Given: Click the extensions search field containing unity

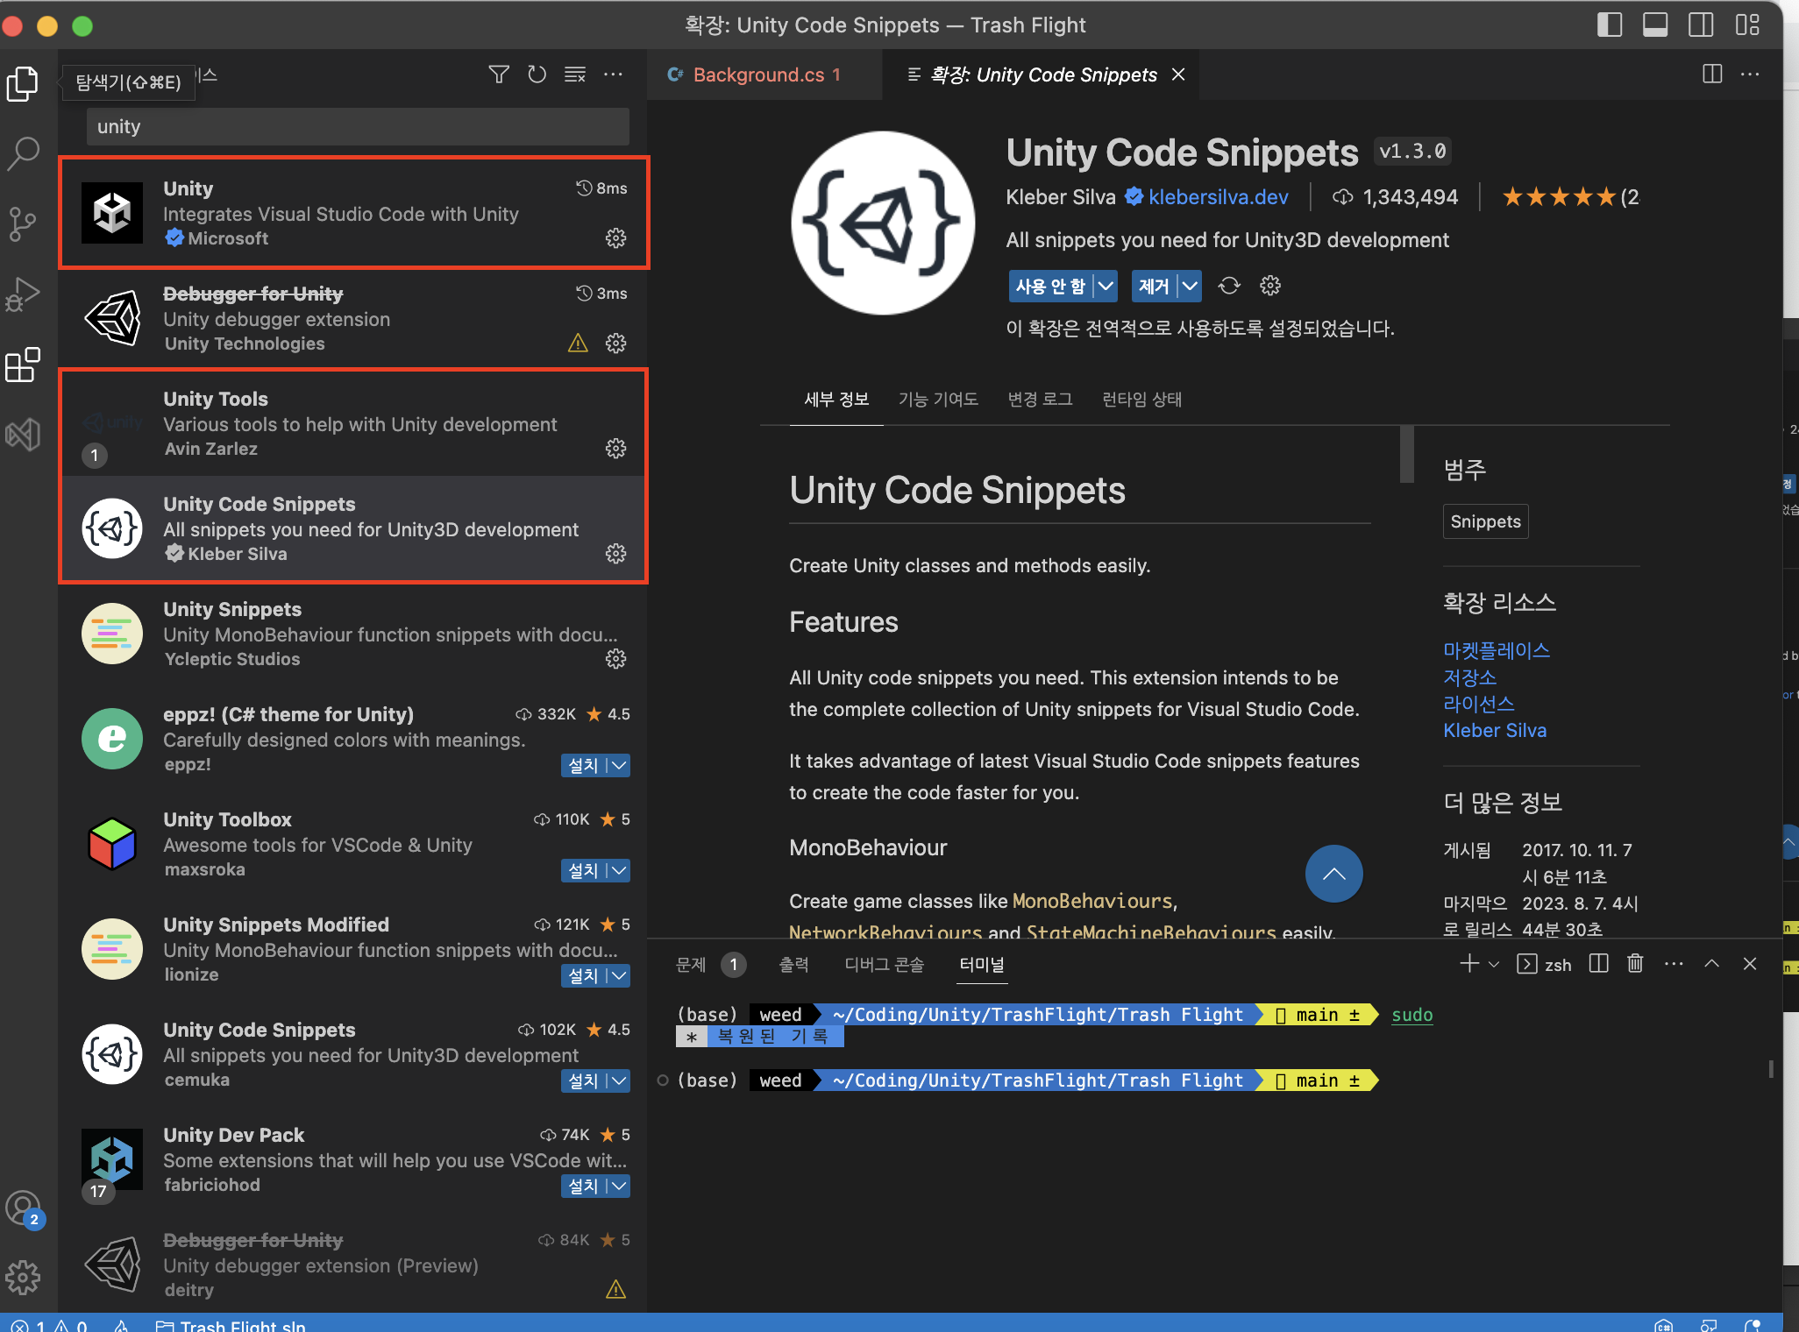Looking at the screenshot, I should click(x=358, y=126).
